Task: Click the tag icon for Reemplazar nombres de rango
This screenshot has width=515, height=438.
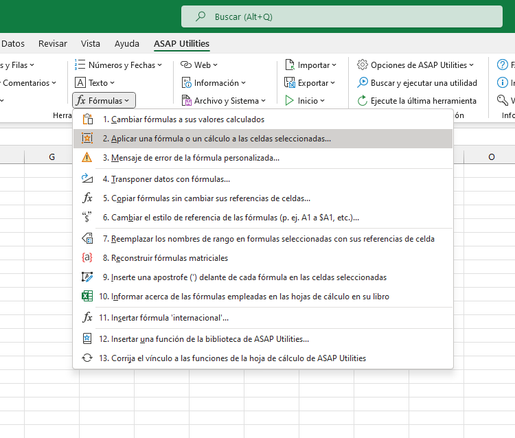Action: [87, 238]
